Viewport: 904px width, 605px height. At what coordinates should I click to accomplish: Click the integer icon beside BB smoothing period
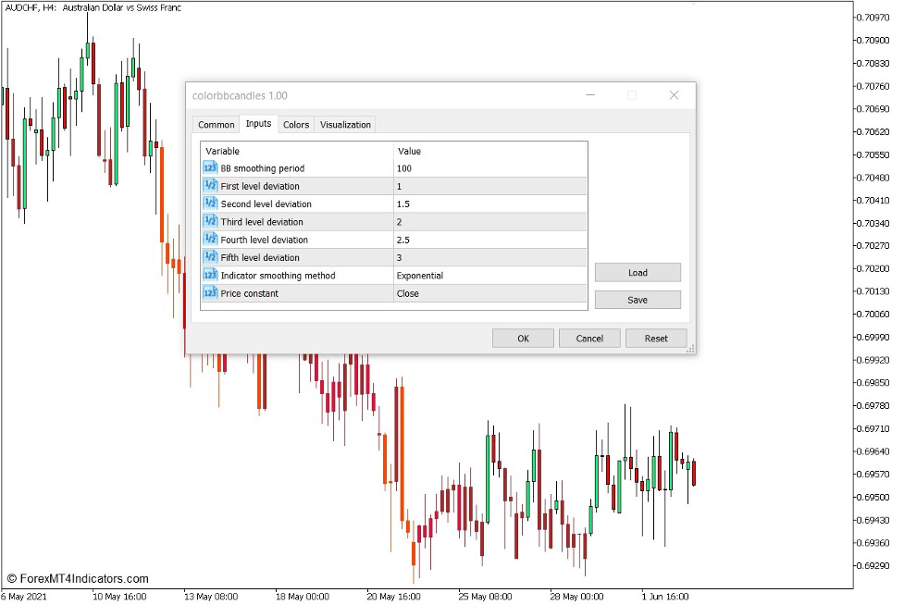[x=208, y=167]
